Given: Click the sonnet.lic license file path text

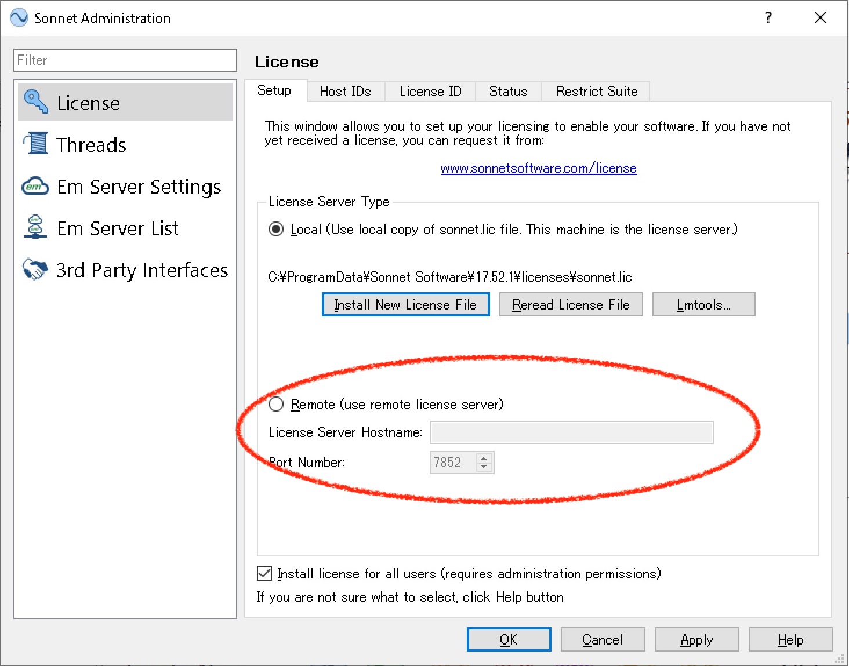Looking at the screenshot, I should coord(450,276).
